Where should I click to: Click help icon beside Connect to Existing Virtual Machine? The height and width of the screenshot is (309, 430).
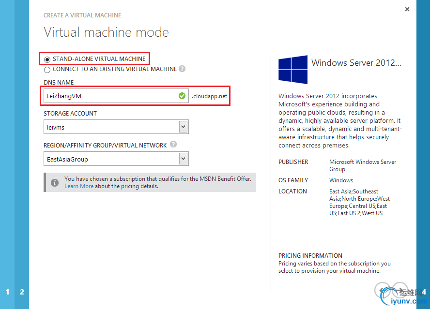click(182, 69)
